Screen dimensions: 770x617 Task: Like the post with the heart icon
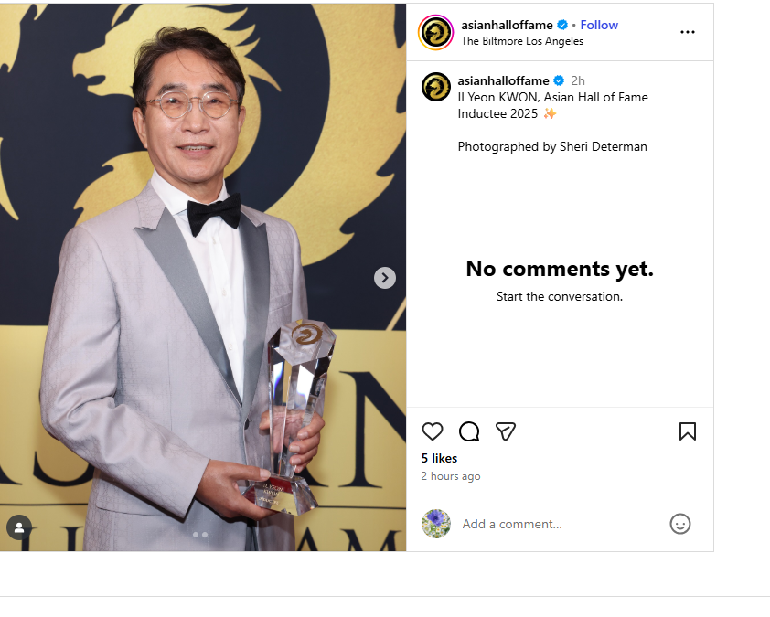(433, 431)
